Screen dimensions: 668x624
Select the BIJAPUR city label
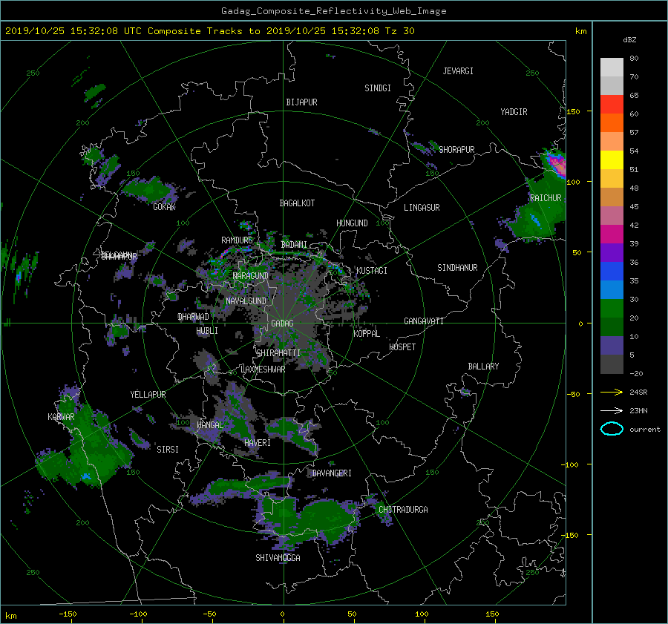pyautogui.click(x=301, y=102)
